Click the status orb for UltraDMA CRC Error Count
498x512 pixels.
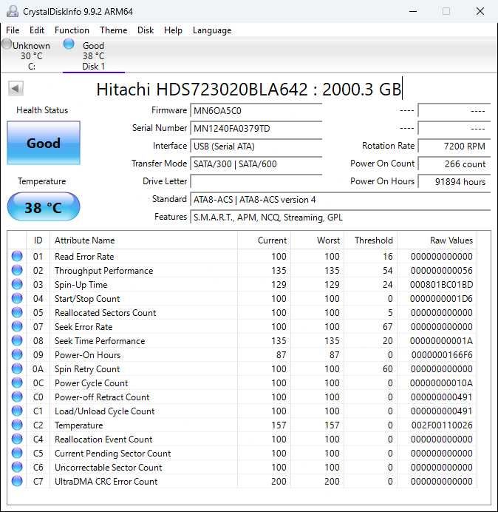[x=17, y=481]
